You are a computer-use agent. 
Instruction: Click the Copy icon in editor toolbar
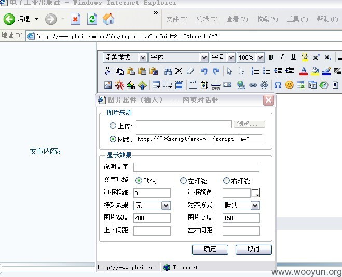pyautogui.click(x=119, y=71)
